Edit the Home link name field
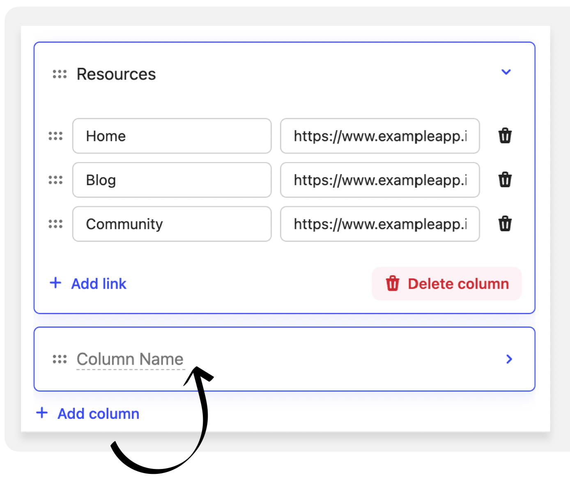The width and height of the screenshot is (570, 478). 172,136
